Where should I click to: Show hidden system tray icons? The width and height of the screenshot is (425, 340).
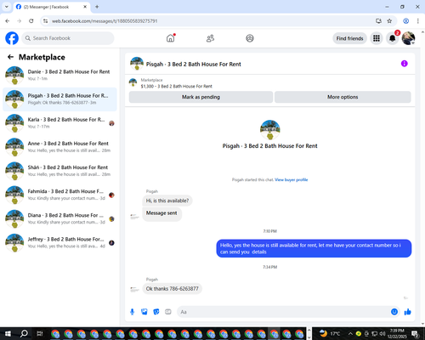tap(350, 333)
